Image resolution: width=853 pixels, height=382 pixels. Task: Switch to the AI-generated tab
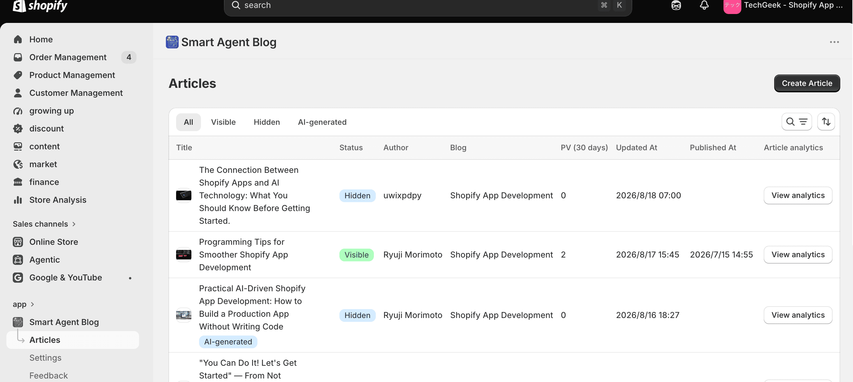322,122
